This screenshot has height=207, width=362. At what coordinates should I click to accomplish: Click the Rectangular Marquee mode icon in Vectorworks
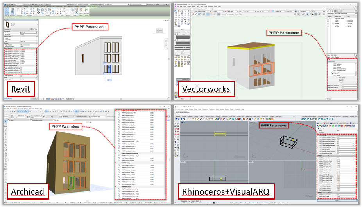point(208,14)
